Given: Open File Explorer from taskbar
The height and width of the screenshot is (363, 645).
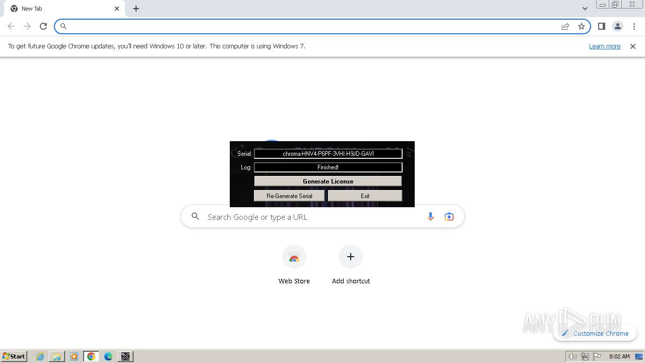Looking at the screenshot, I should click(x=57, y=356).
